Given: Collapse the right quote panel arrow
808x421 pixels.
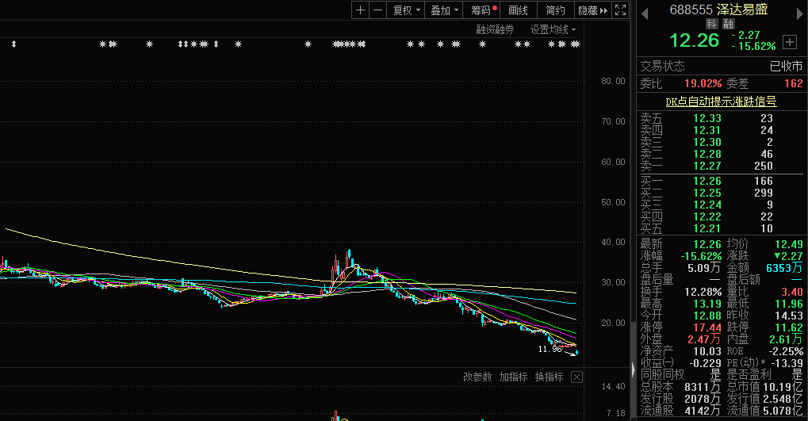Looking at the screenshot, I should click(x=632, y=369).
